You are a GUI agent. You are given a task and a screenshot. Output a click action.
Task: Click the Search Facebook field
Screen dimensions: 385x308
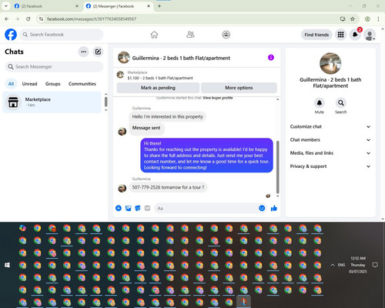62,35
